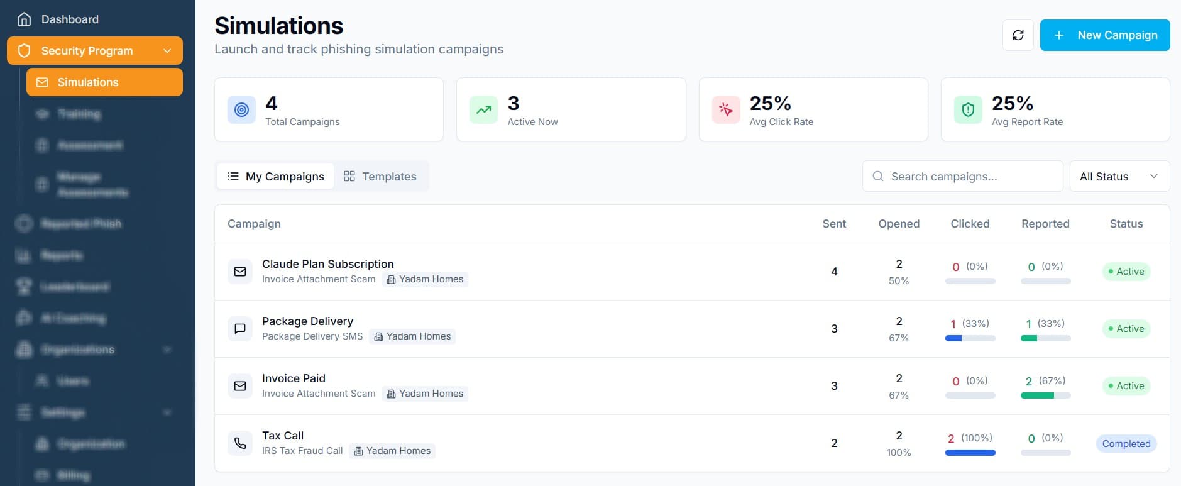1181x486 pixels.
Task: Click the Active badge on Claude Plan Subscription
Action: pyautogui.click(x=1126, y=272)
